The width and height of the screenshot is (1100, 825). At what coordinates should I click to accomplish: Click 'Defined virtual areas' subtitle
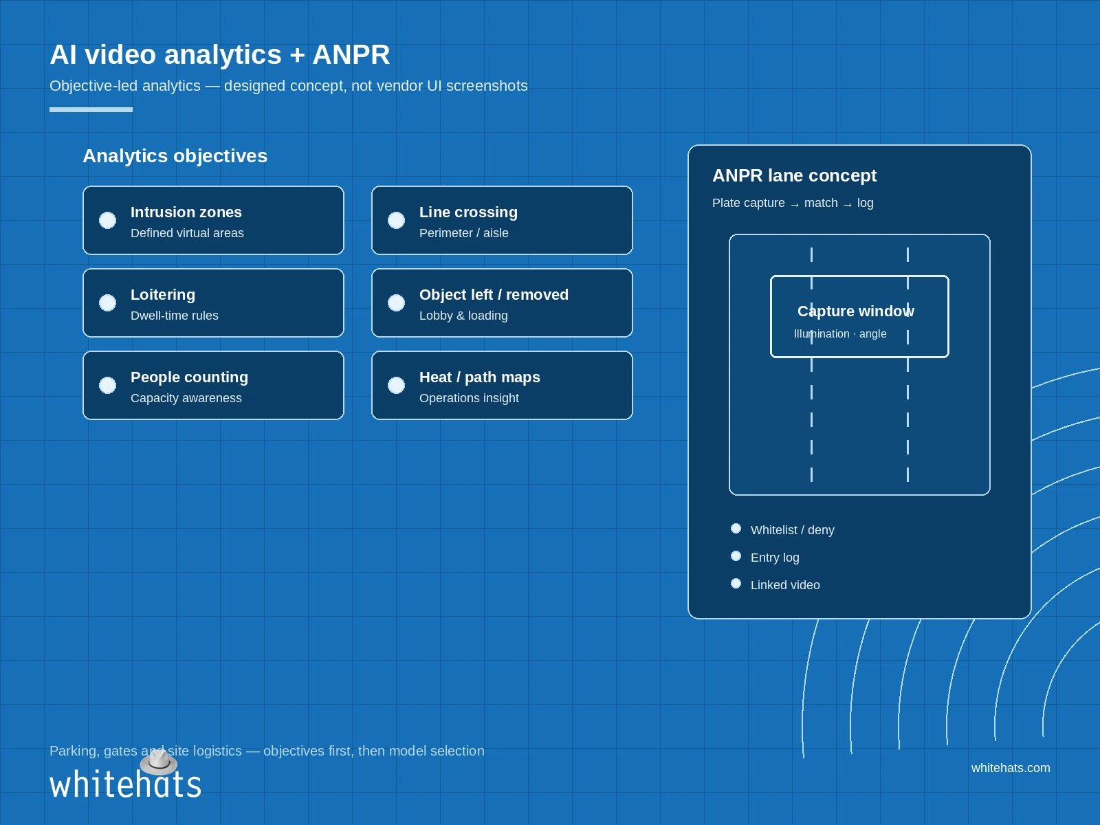click(187, 233)
